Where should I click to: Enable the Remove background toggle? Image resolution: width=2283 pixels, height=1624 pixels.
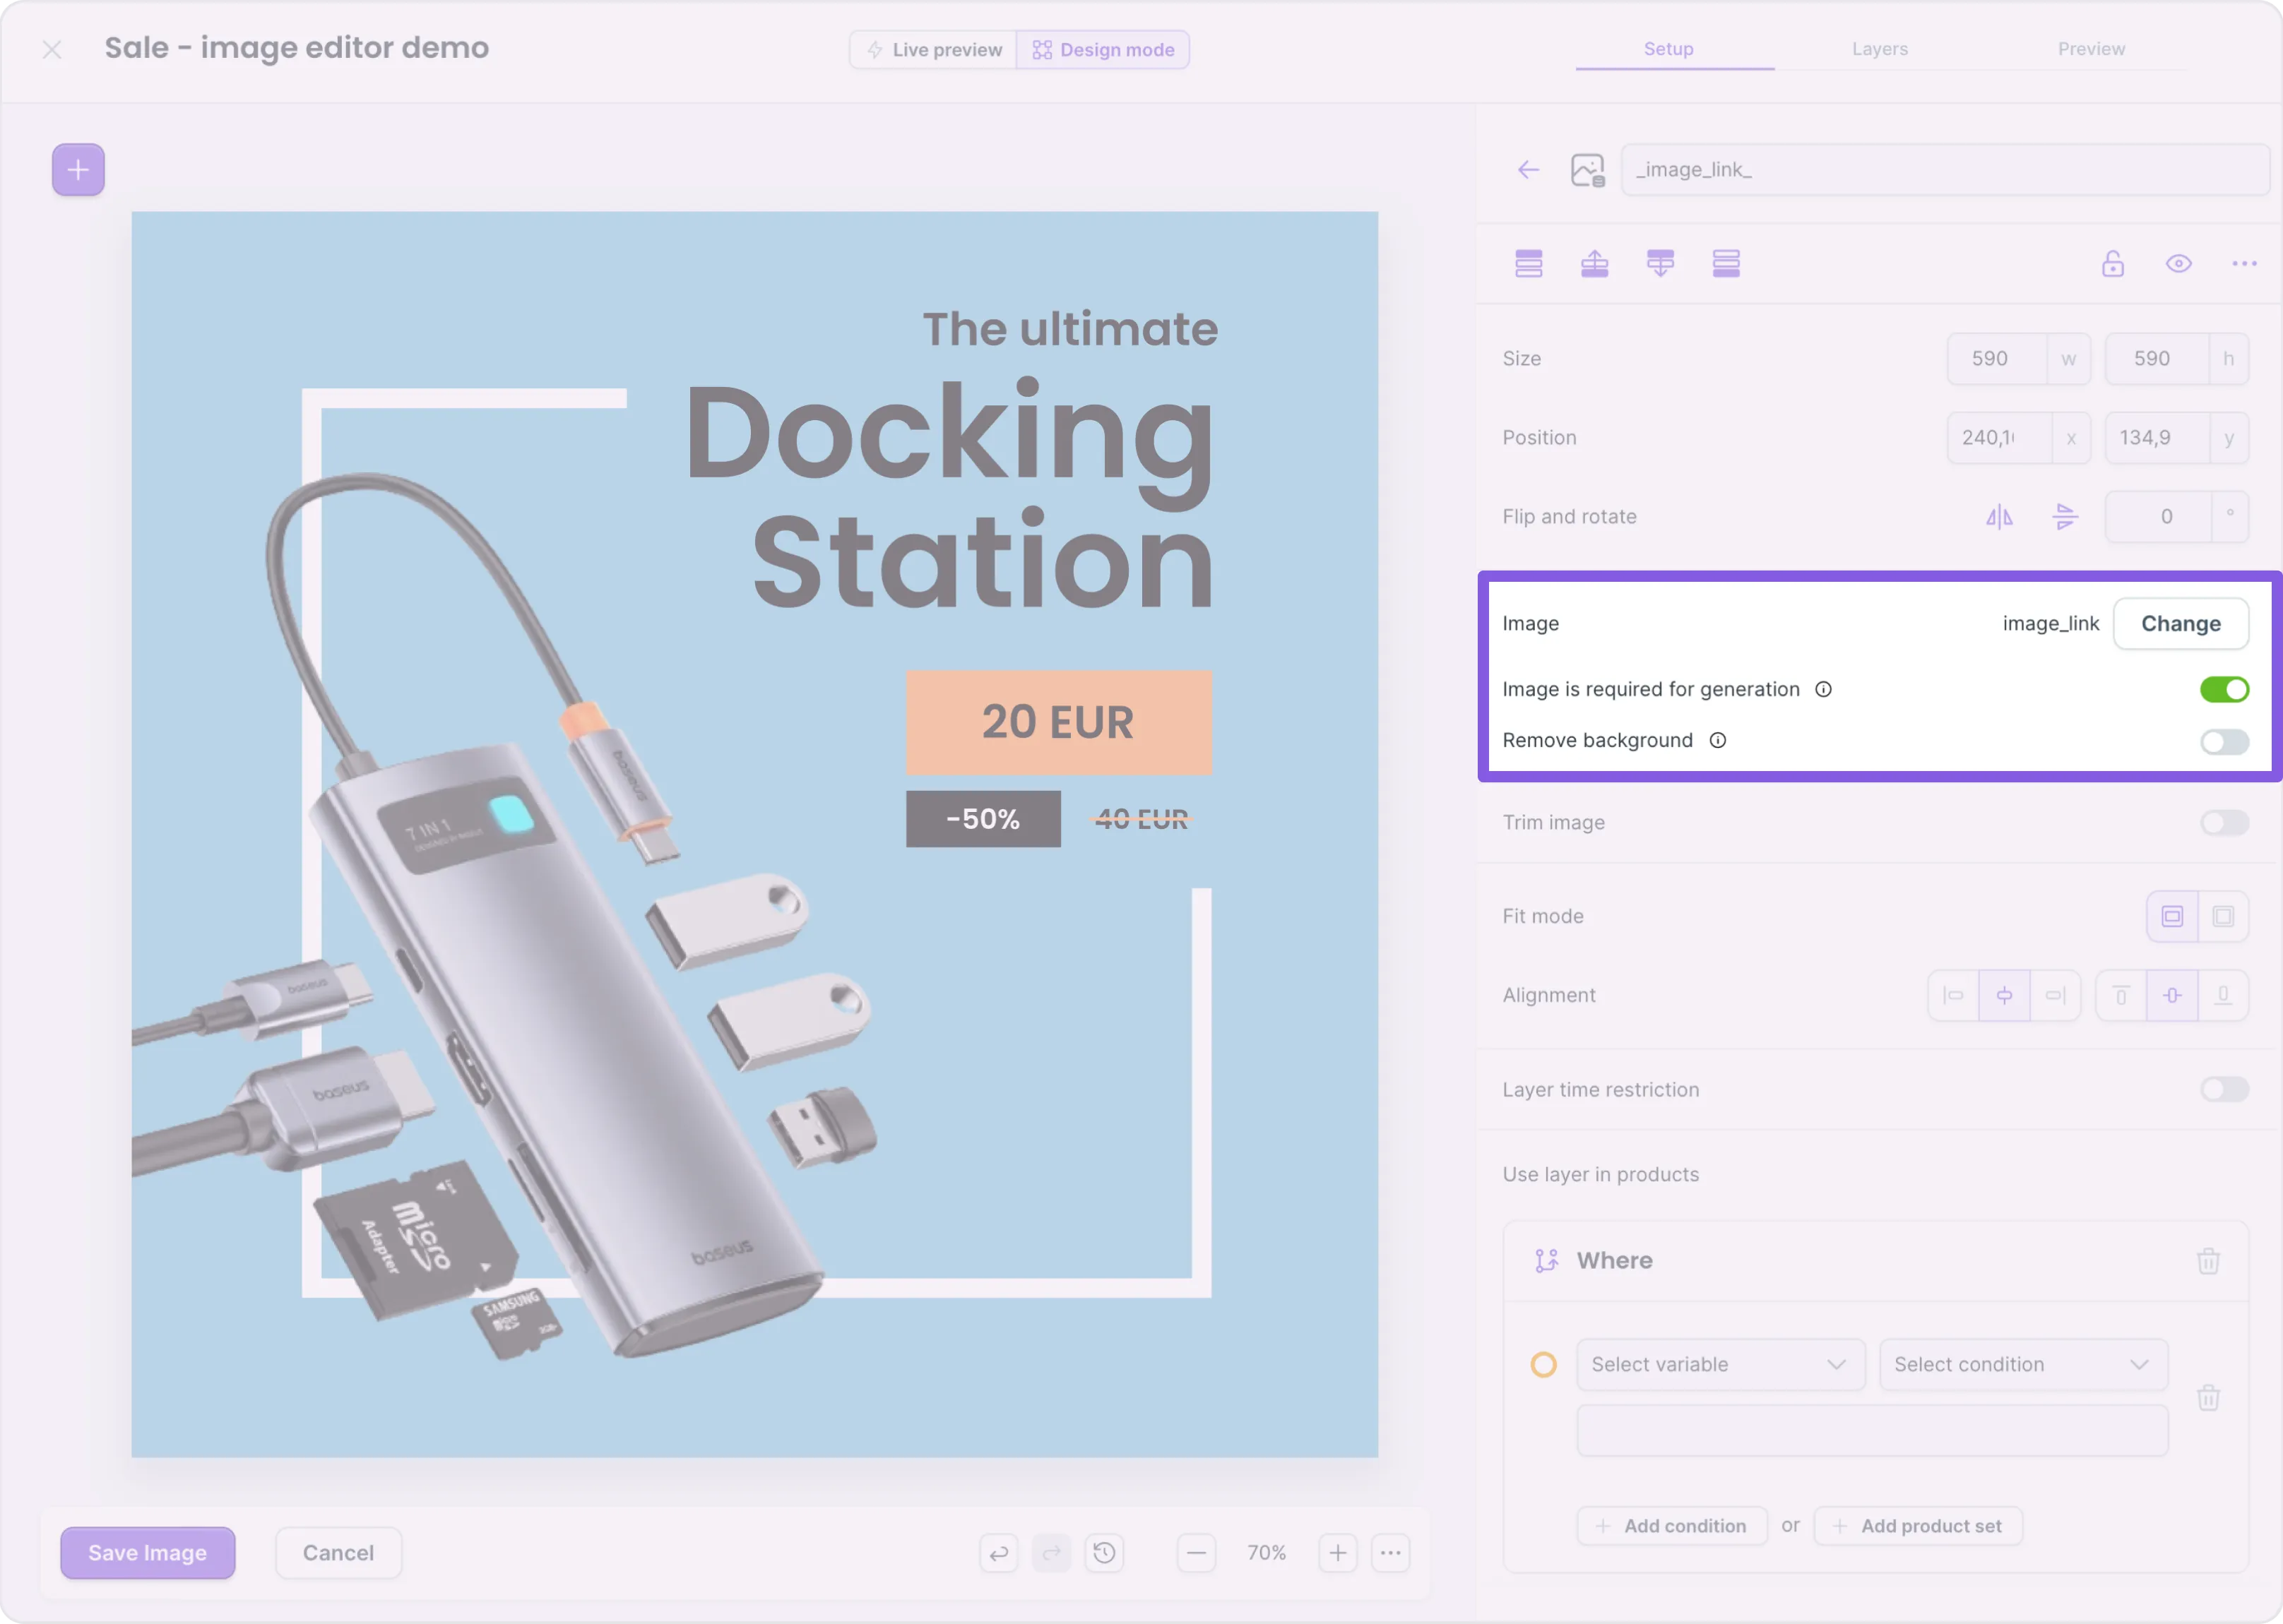point(2224,741)
